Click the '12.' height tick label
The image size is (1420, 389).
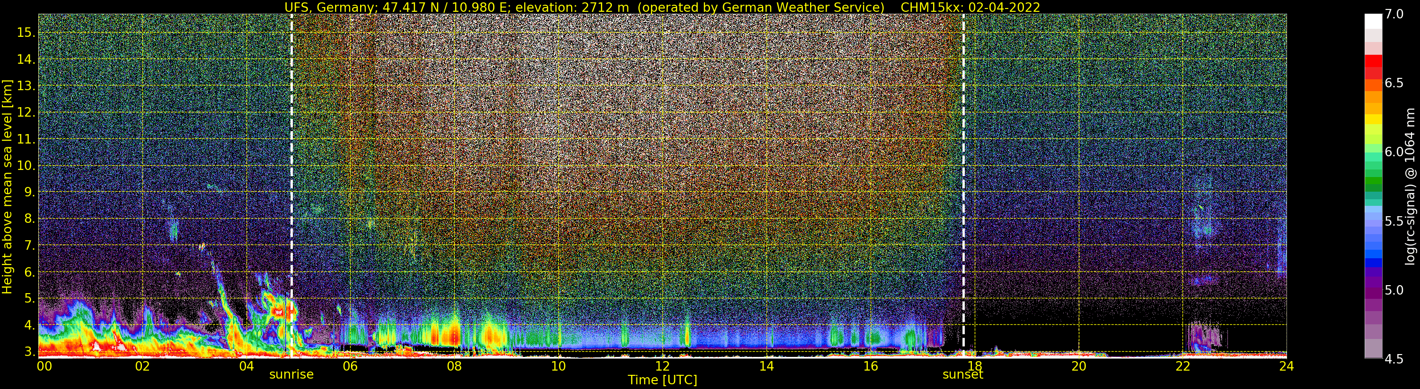point(26,112)
